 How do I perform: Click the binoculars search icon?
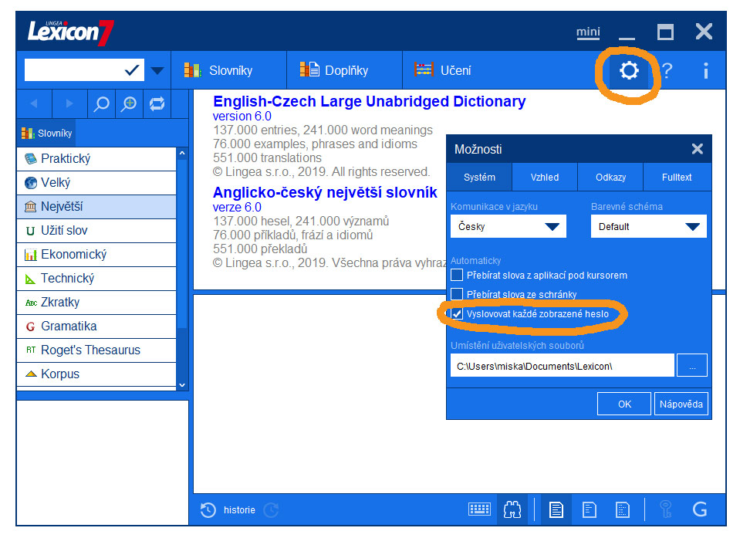[x=512, y=509]
